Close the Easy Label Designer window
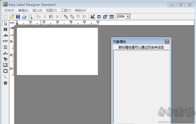This screenshot has height=124, width=196. click(190, 5)
